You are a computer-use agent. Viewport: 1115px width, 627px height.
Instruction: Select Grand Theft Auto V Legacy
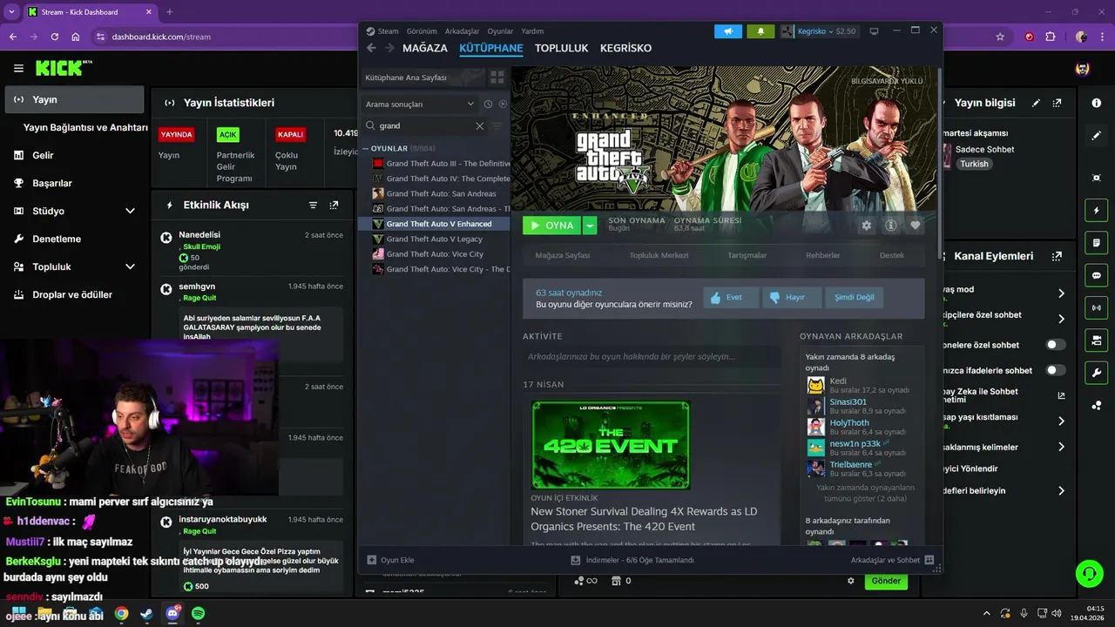coord(434,239)
